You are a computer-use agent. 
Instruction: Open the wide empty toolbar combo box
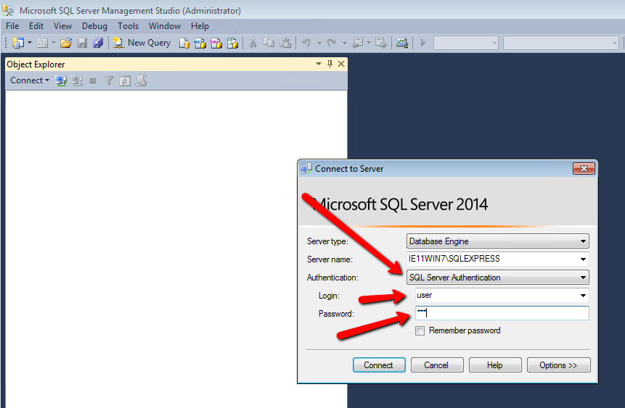(x=561, y=43)
